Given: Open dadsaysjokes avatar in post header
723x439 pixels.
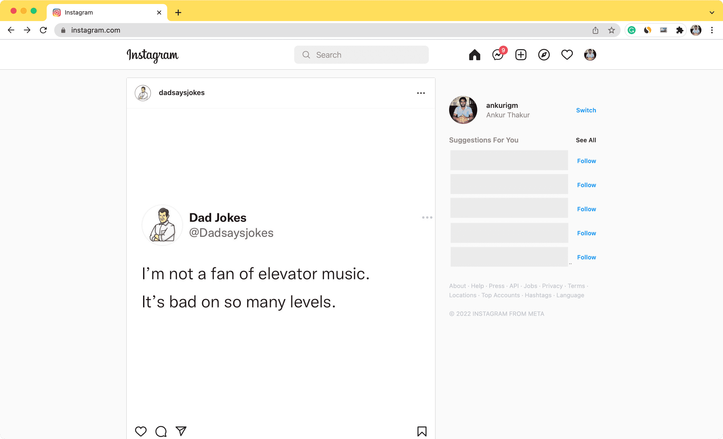Looking at the screenshot, I should click(x=143, y=93).
